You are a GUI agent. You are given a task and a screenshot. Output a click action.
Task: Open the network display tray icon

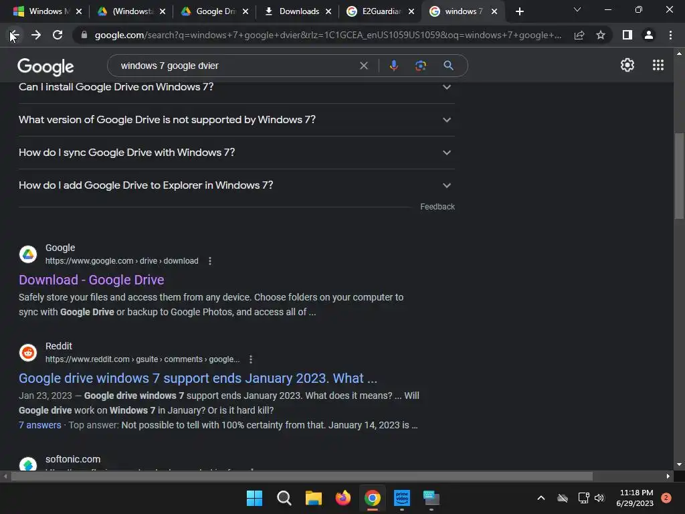pos(583,498)
